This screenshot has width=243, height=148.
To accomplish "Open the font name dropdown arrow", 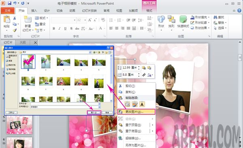I will [x=75, y=20].
